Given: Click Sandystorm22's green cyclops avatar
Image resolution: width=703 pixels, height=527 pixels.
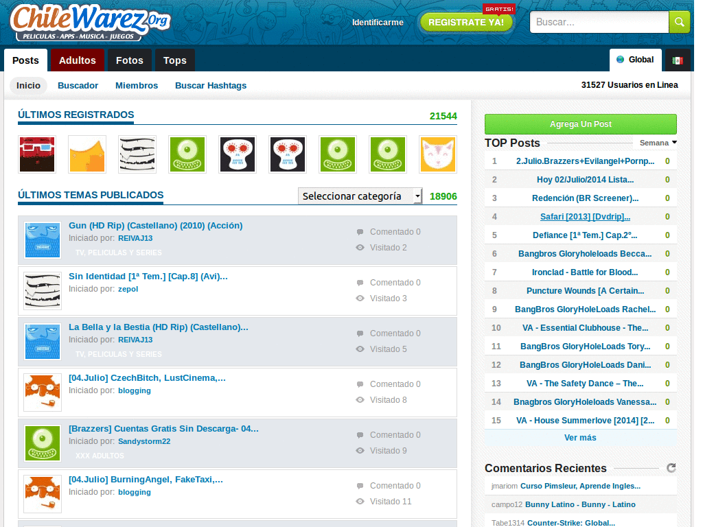Looking at the screenshot, I should 43,443.
